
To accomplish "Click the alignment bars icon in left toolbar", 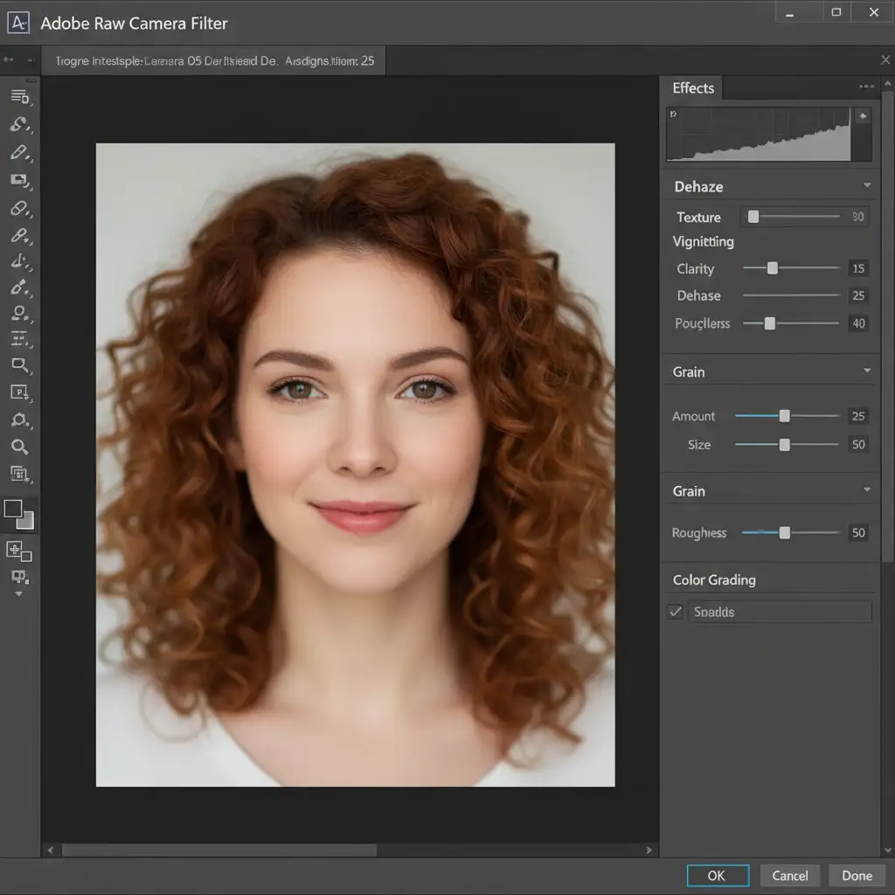I will (x=19, y=339).
